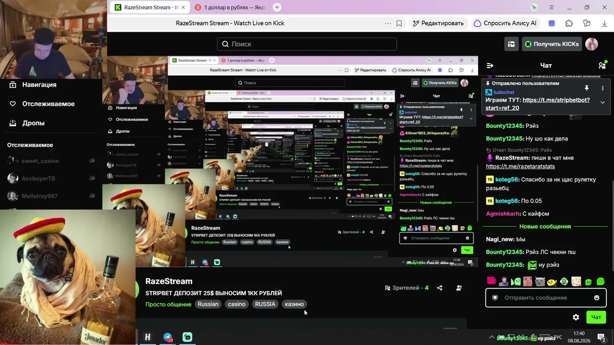Click the follow user icon beside share
This screenshot has height=345, width=614.
[x=459, y=288]
